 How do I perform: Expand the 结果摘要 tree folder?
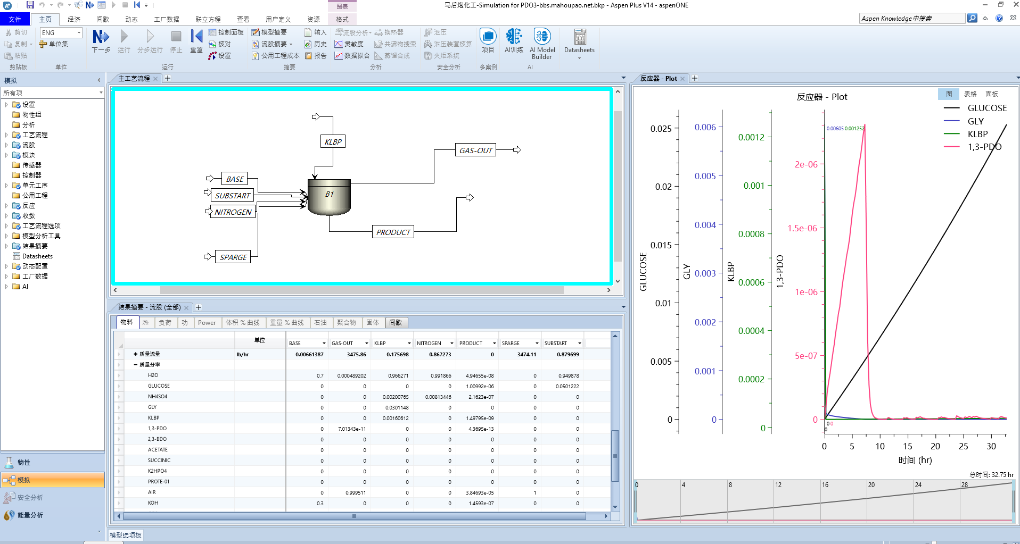[x=6, y=246]
